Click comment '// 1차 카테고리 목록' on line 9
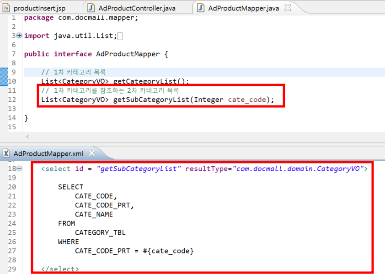Screen dimensions: 385x274 74,72
